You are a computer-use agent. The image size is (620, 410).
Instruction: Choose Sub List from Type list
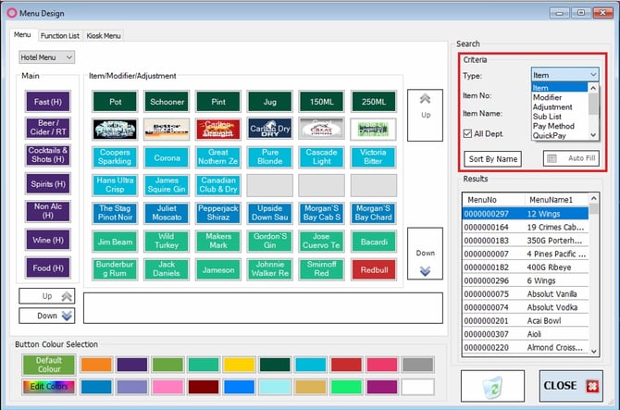(547, 117)
